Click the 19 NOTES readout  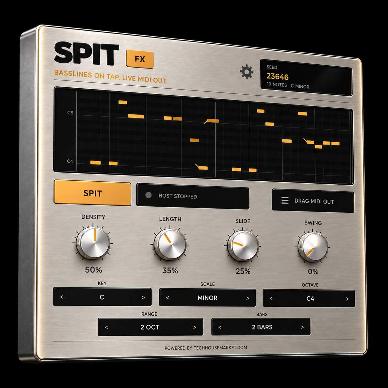tap(277, 85)
